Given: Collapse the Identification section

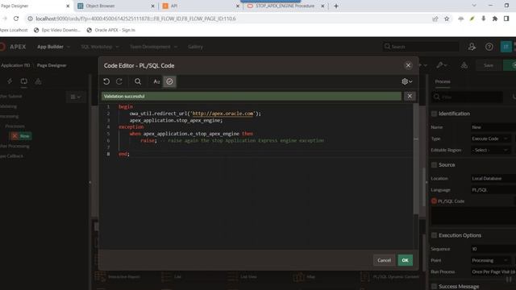Looking at the screenshot, I should click(434, 114).
